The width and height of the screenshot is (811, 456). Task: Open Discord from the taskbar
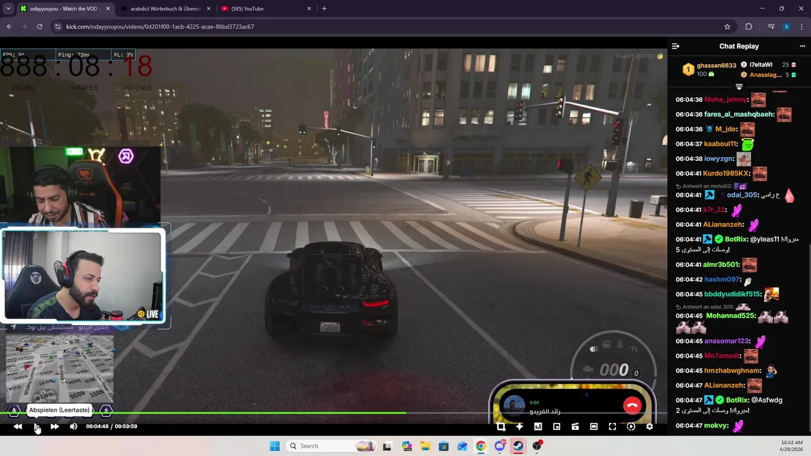click(x=500, y=446)
